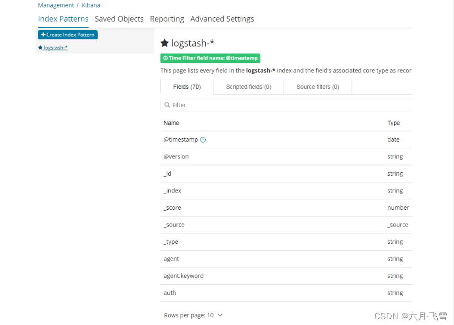Follow the Management breadcrumb link
This screenshot has height=325, width=454.
coord(56,5)
